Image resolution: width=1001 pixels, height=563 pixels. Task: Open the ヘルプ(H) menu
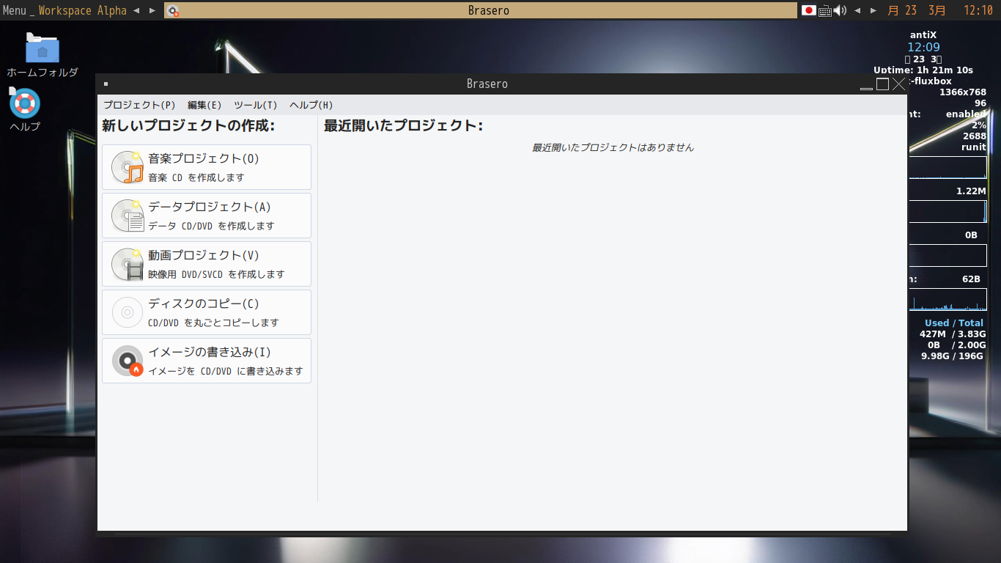point(309,105)
